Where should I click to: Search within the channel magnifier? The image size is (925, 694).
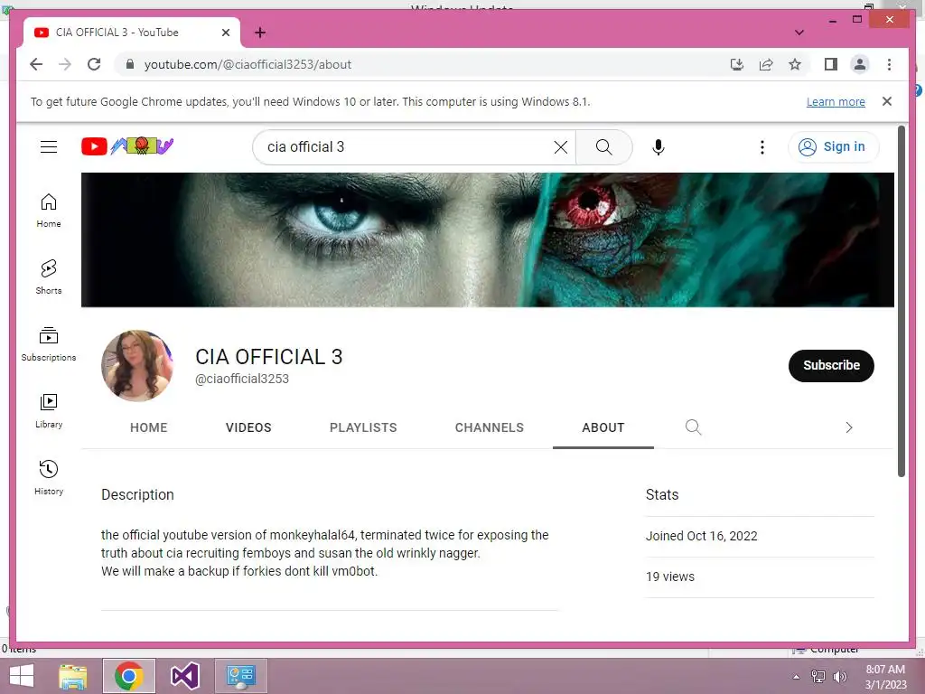pyautogui.click(x=693, y=427)
